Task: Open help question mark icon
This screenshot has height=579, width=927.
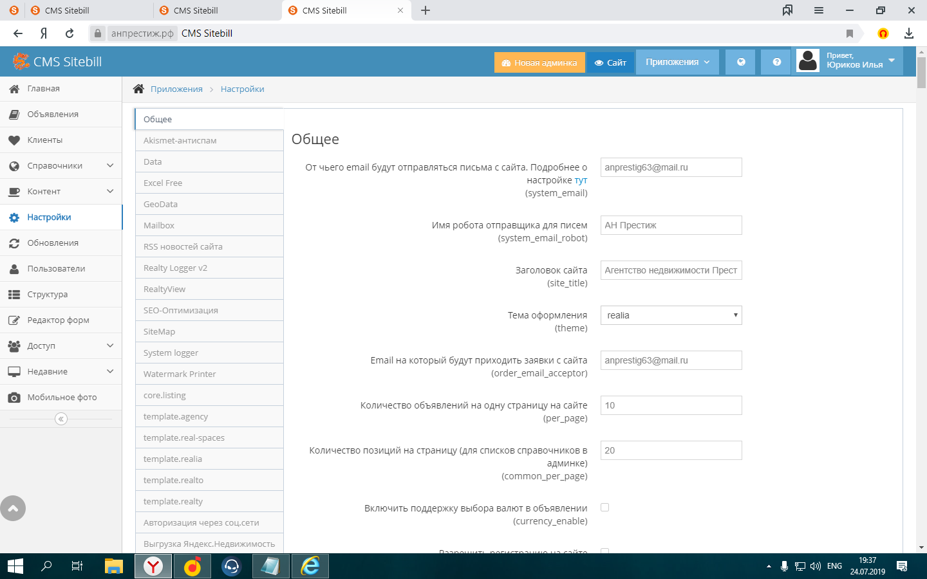Action: pos(776,62)
